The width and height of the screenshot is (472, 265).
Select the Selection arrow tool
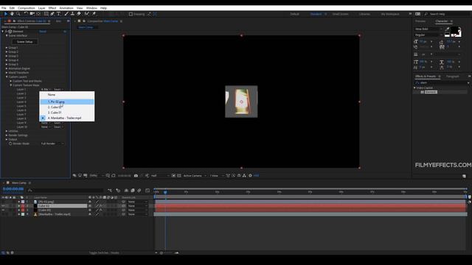(6, 14)
